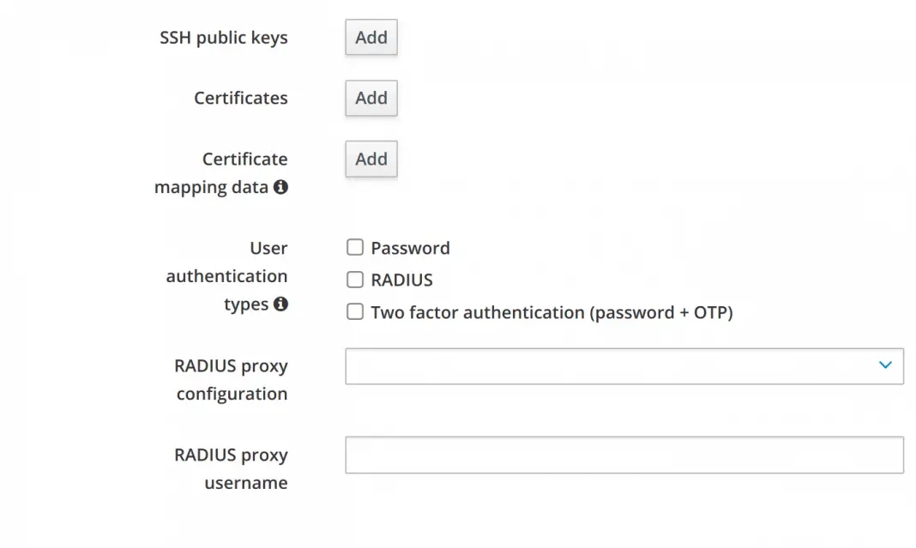Open the Certificate mapping data info tooltip
This screenshot has height=548, width=916.
(x=280, y=187)
